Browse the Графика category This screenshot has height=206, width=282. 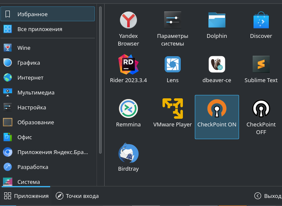pyautogui.click(x=48, y=63)
